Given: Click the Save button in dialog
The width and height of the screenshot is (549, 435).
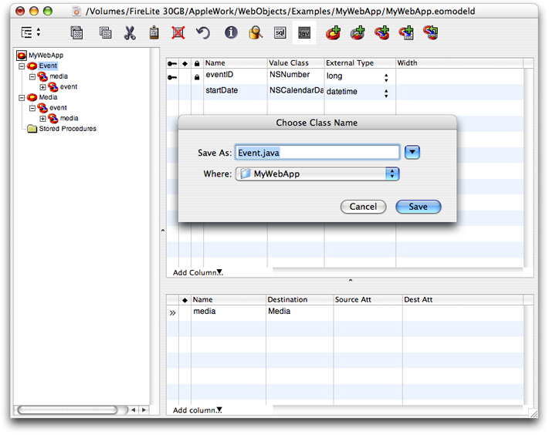Looking at the screenshot, I should tap(419, 207).
